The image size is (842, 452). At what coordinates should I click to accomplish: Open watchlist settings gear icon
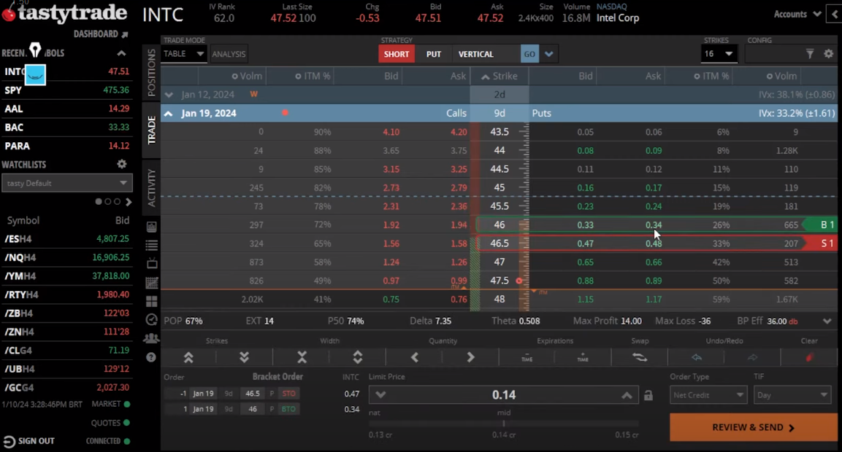122,165
